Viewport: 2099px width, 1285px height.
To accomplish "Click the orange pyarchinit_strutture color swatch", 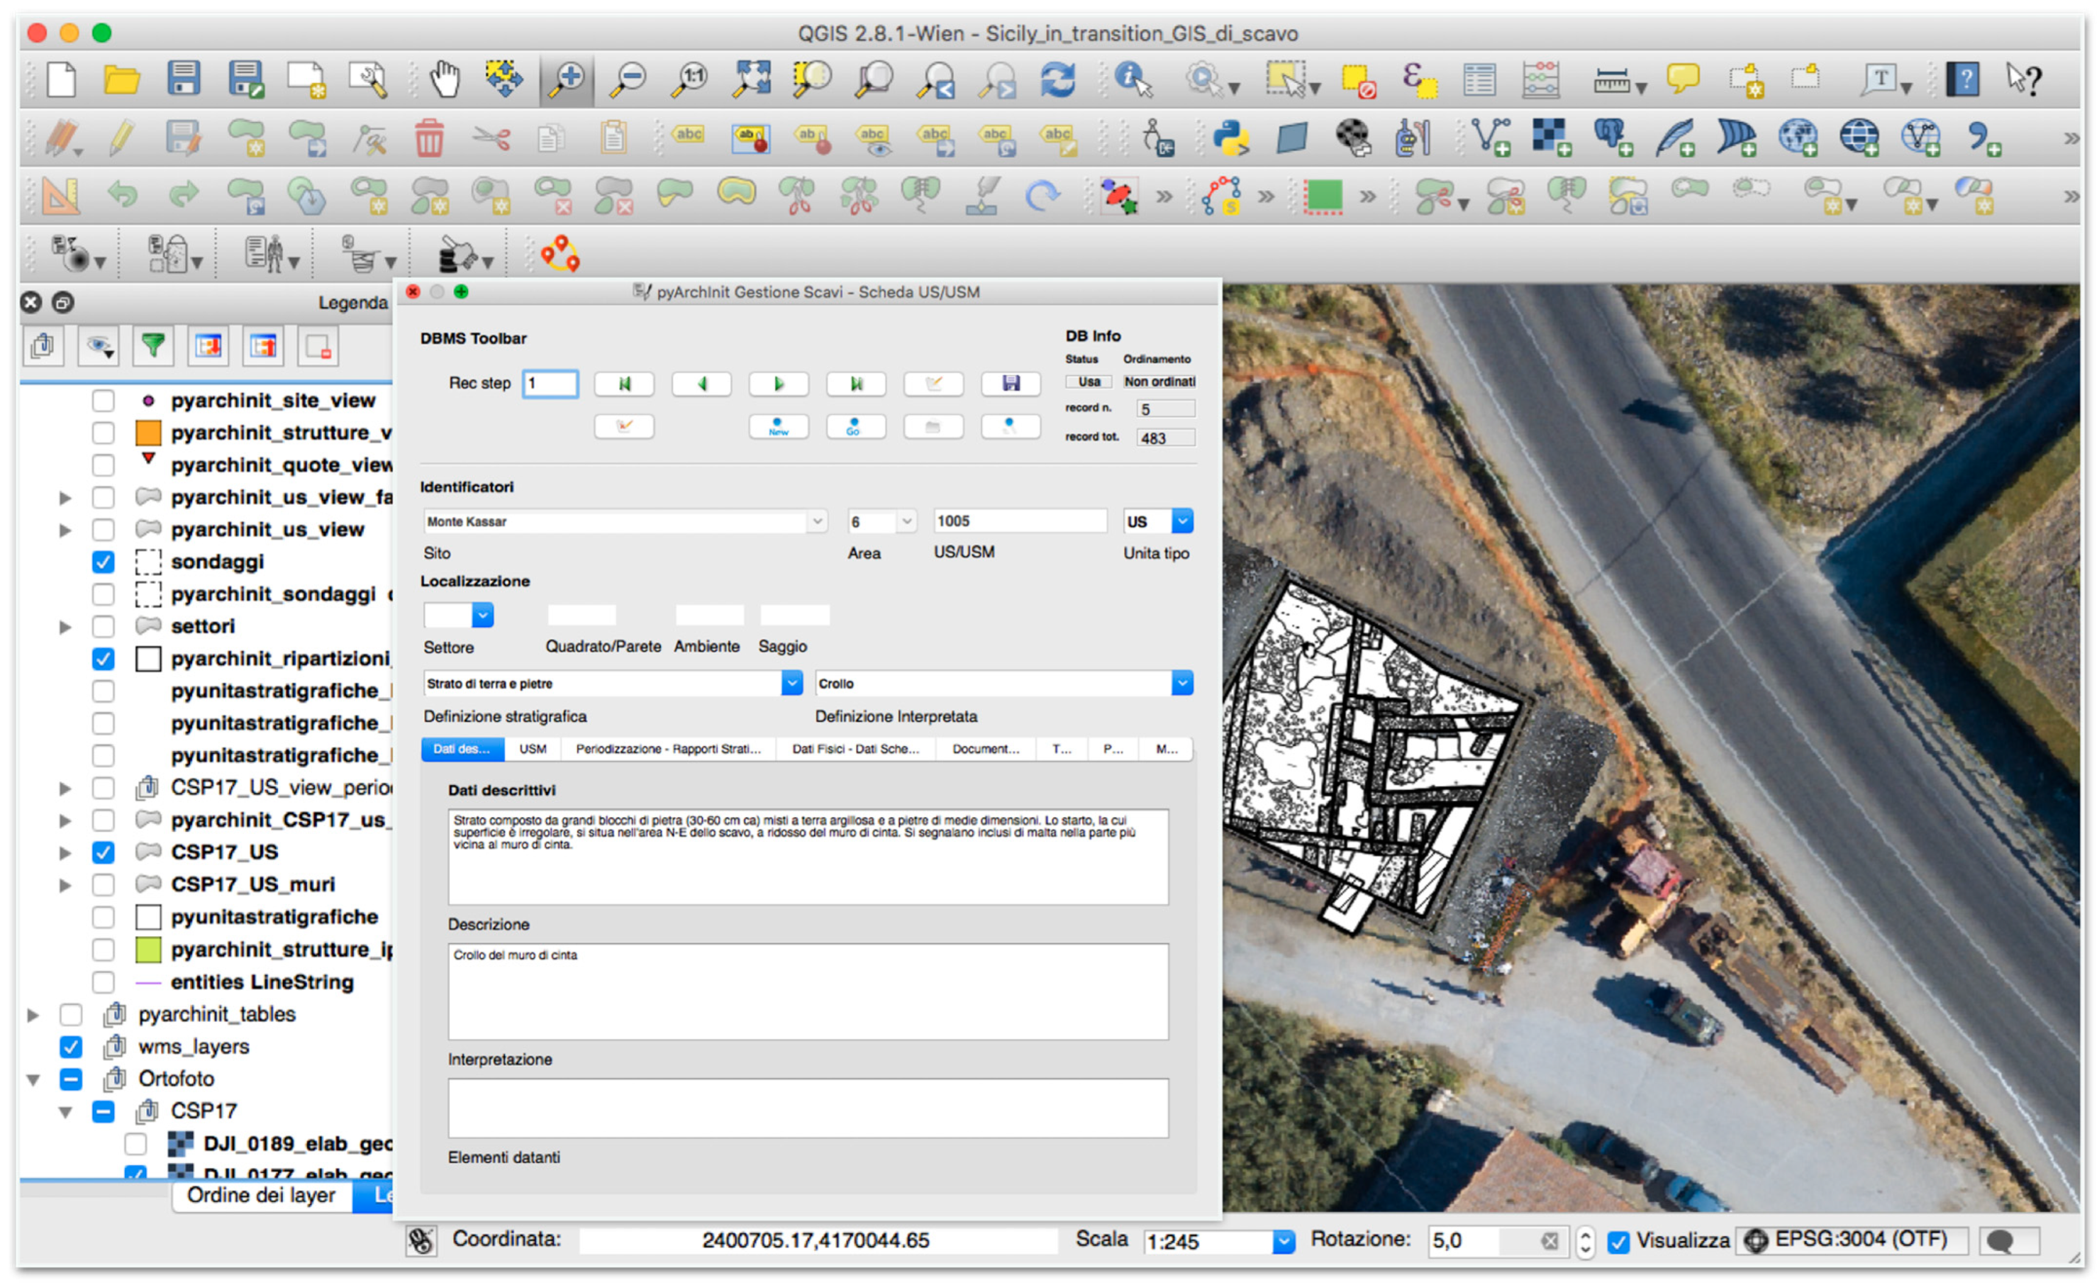I will pos(148,432).
